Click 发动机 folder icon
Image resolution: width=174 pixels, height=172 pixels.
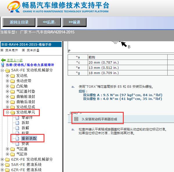[12, 76]
